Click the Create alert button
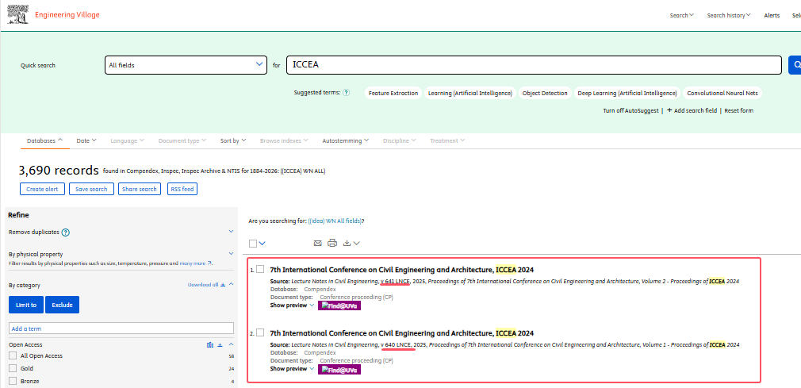 pos(42,189)
